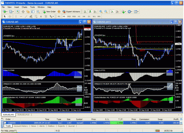Switch chart to line chart type

tap(95, 11)
